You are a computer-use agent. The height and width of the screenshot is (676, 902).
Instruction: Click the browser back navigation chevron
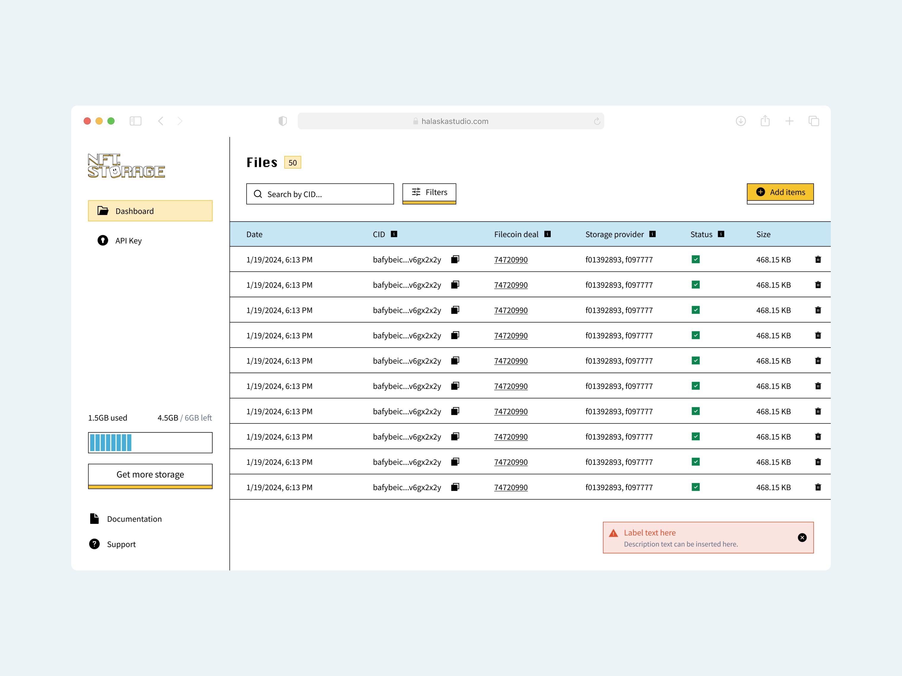click(161, 121)
